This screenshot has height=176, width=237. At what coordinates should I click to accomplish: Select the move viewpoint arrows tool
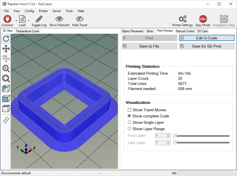[6, 49]
